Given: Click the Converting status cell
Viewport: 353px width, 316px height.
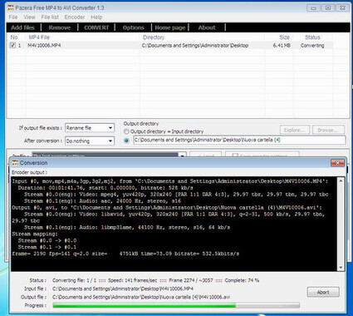Looking at the screenshot, I should [x=312, y=46].
